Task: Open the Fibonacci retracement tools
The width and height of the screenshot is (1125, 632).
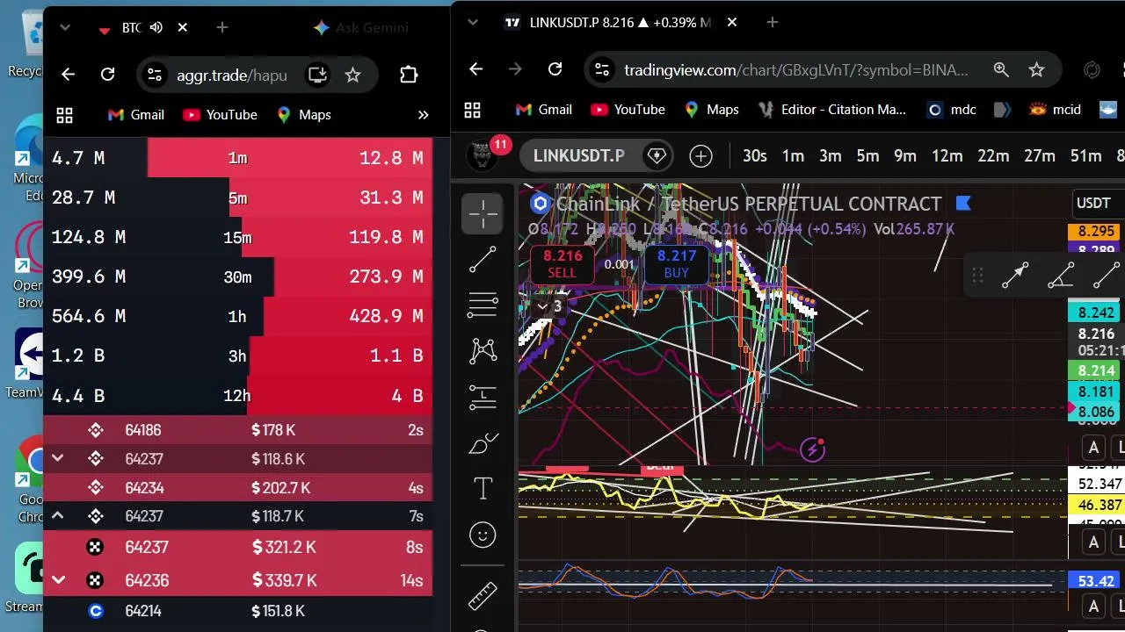Action: pyautogui.click(x=483, y=305)
